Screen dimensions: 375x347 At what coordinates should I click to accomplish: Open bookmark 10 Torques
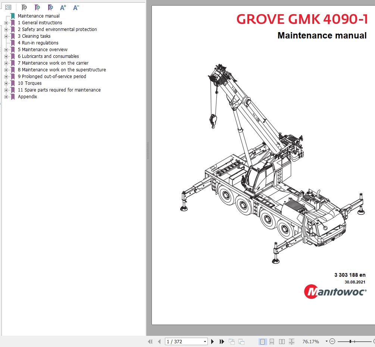pyautogui.click(x=29, y=83)
